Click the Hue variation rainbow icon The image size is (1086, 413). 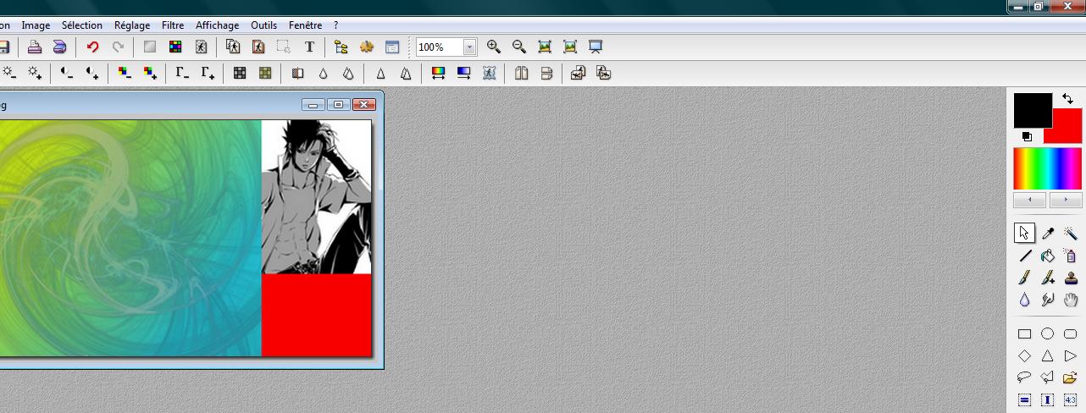[438, 73]
